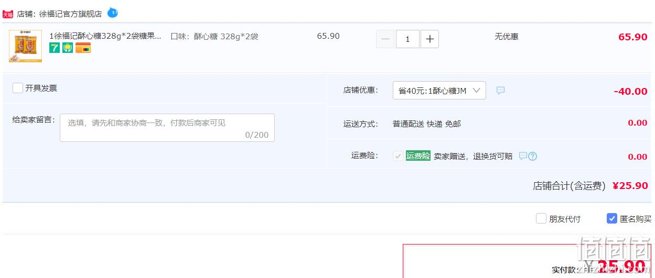655x278 pixels.
Task: Click the red item subtotal 65.90
Action: coord(633,37)
